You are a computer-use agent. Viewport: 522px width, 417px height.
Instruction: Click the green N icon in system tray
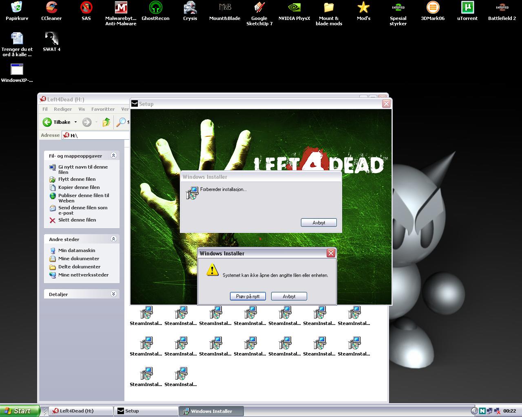point(482,411)
